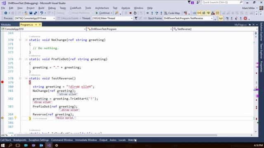Collapse the TestReverse method outline
This screenshot has height=148, width=264.
click(20, 79)
